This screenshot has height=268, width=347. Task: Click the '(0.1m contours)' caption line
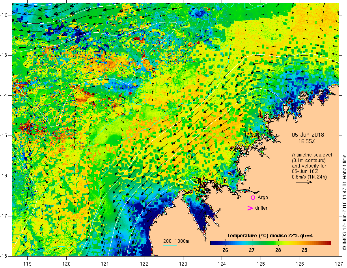point(309,160)
